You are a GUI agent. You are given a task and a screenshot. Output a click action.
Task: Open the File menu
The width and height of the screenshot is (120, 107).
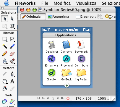(45, 3)
